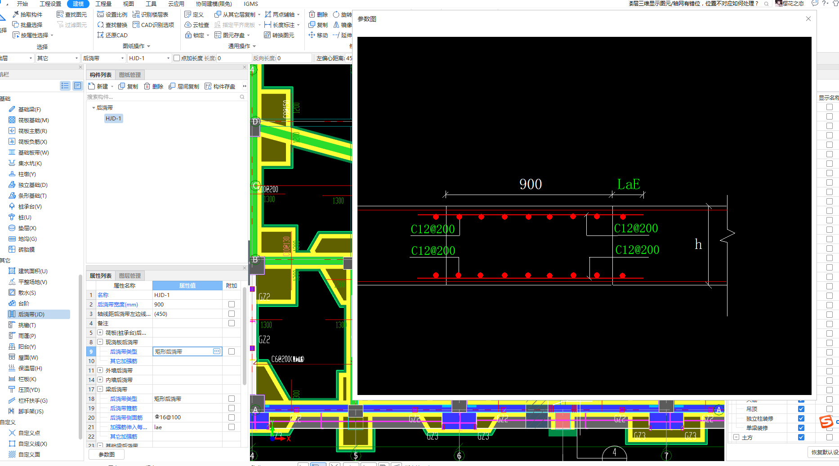Expand 筏板(桩承台)后浇带 property group
This screenshot has width=839, height=466.
[x=100, y=333]
